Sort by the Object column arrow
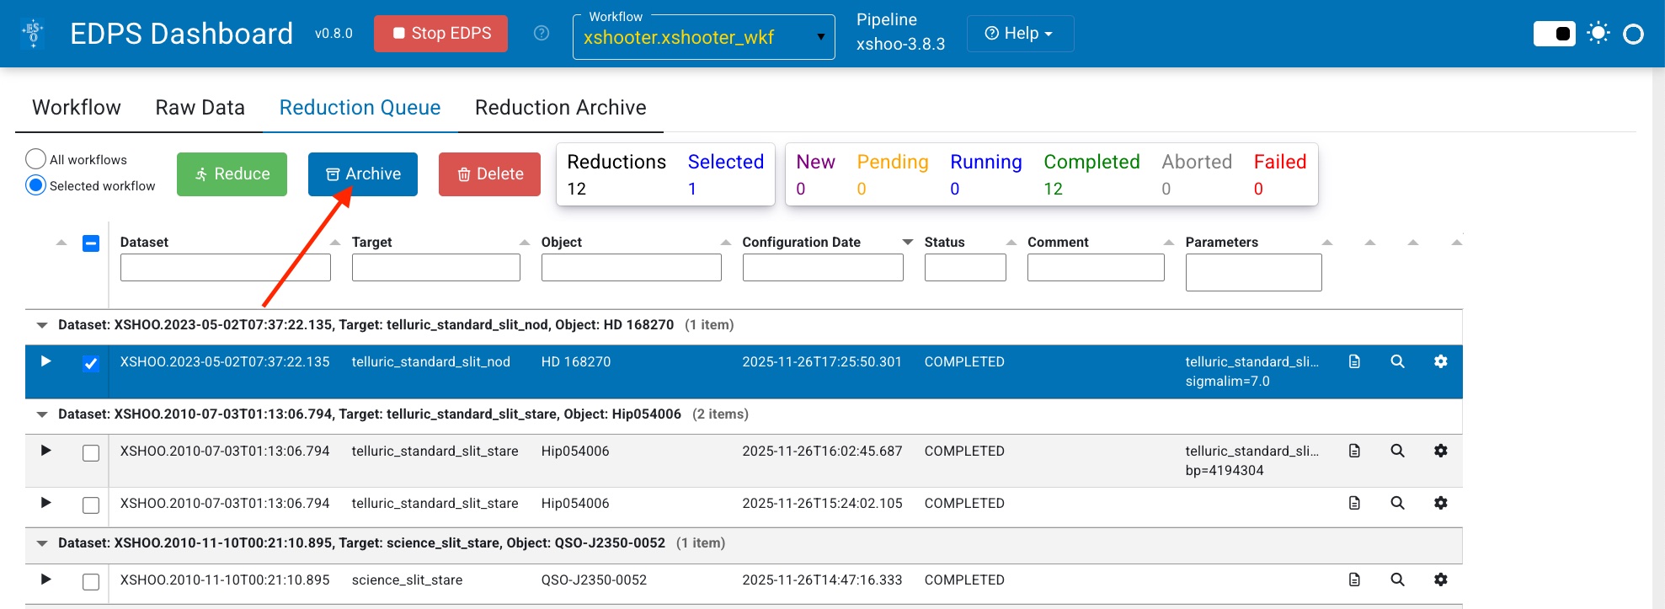This screenshot has height=609, width=1665. click(726, 243)
